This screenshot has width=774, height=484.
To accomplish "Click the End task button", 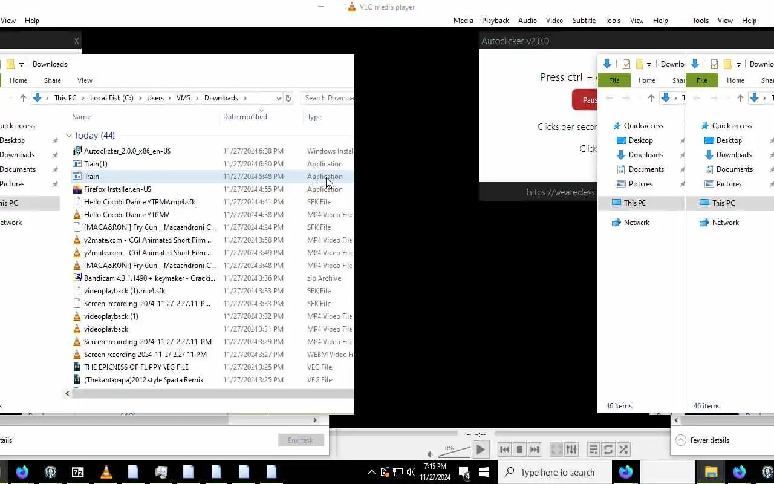I will coord(301,440).
